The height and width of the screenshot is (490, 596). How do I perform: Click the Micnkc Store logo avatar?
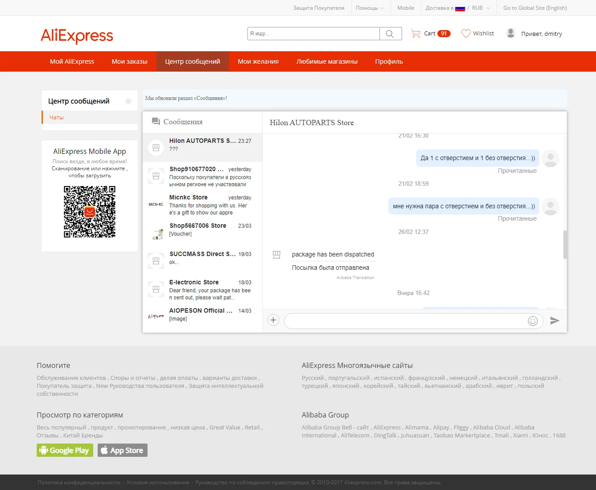point(156,204)
